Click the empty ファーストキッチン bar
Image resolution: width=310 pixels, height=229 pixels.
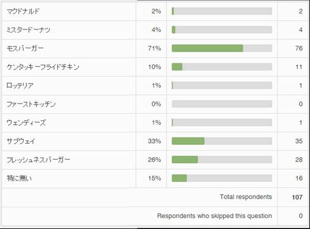[x=222, y=104]
